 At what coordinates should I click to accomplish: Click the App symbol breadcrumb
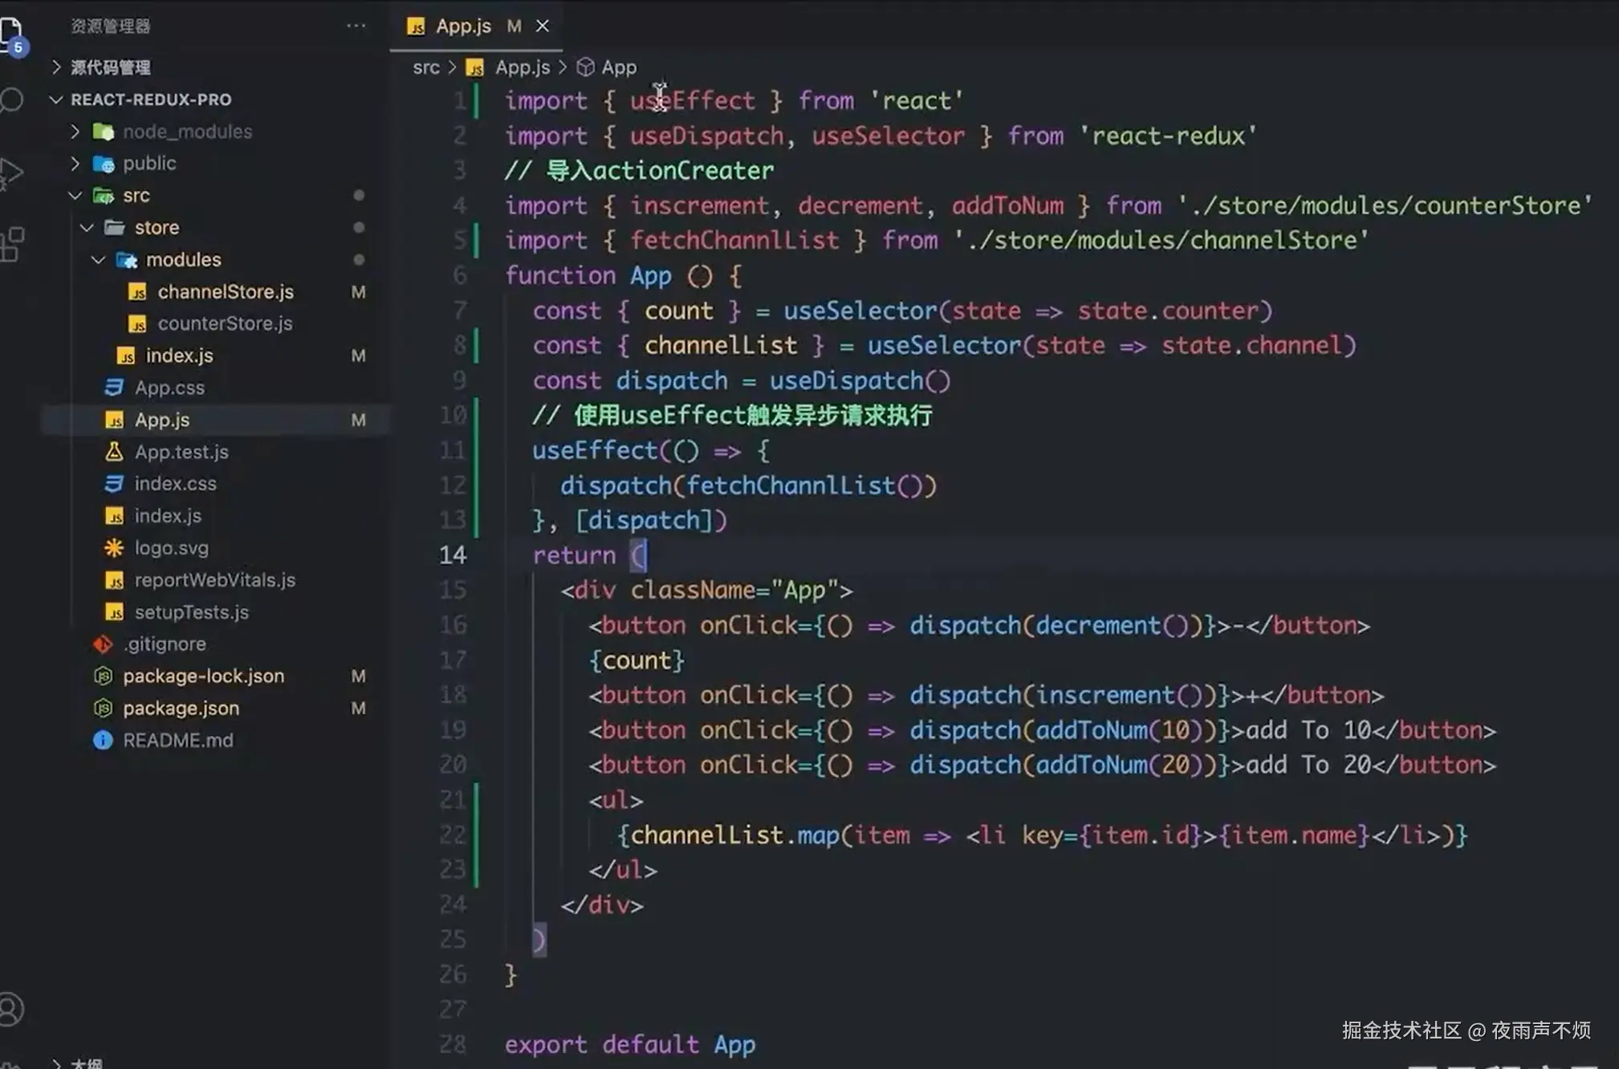tap(618, 67)
